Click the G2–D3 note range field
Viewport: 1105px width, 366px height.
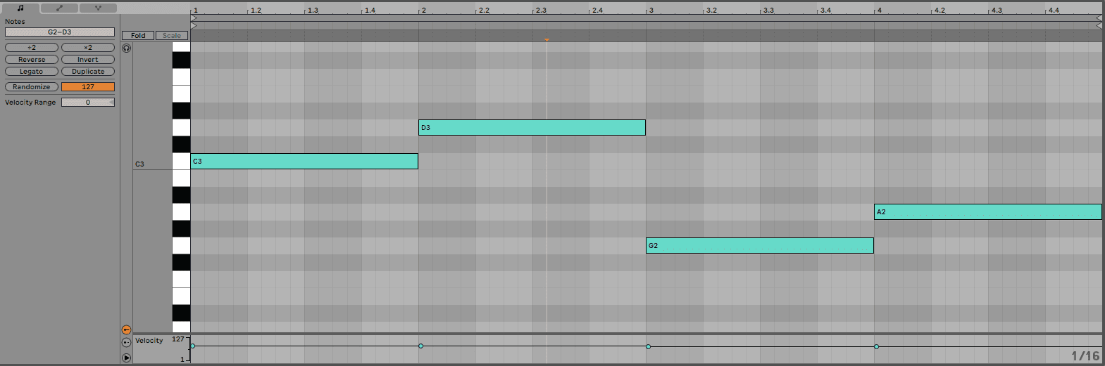tap(60, 32)
